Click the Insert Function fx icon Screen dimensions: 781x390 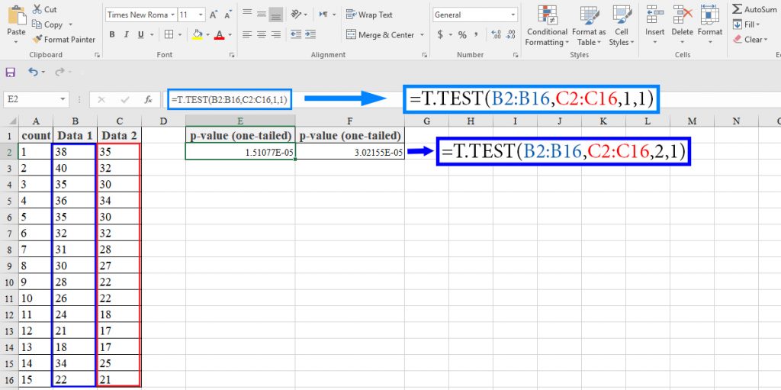click(149, 99)
